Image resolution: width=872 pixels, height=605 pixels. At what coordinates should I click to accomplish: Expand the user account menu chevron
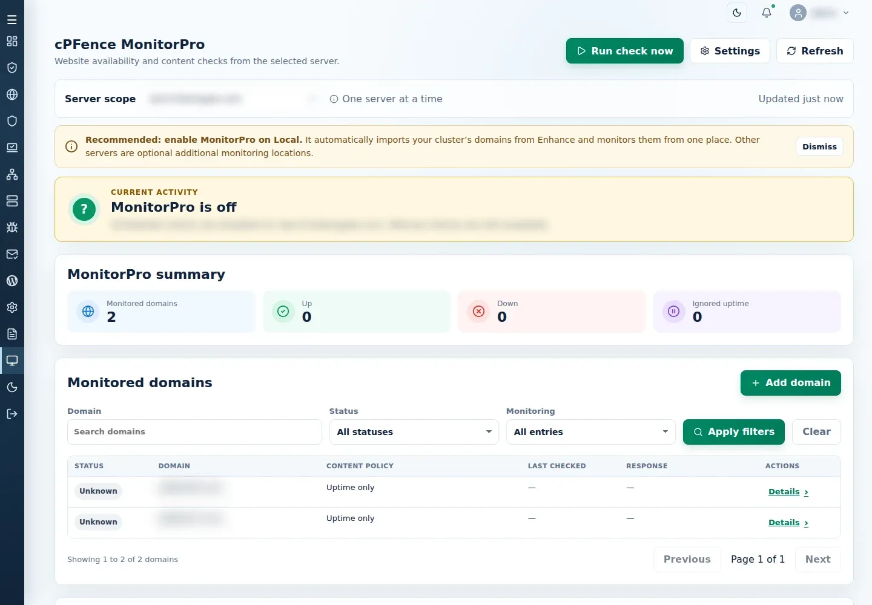point(846,13)
